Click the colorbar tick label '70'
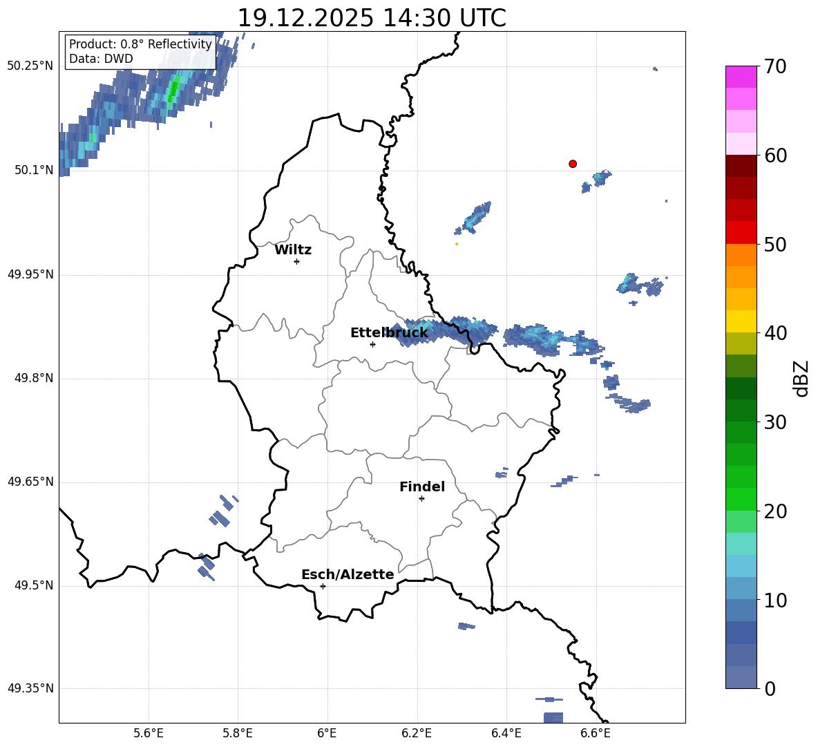The height and width of the screenshot is (747, 818). click(775, 67)
